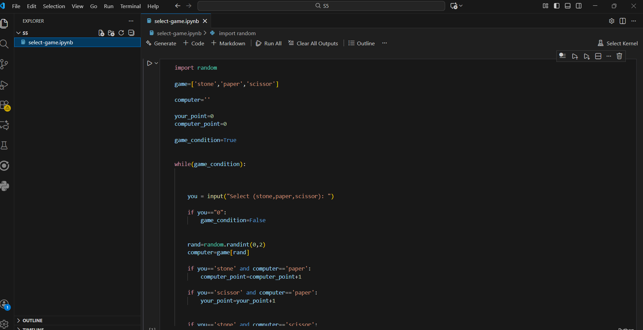Viewport: 643px width, 330px height.
Task: Open the Search view in activity bar
Action: click(4, 44)
